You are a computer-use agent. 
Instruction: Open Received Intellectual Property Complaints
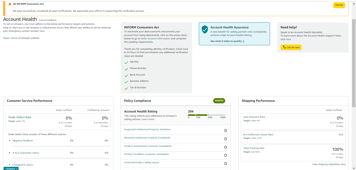coord(147,138)
